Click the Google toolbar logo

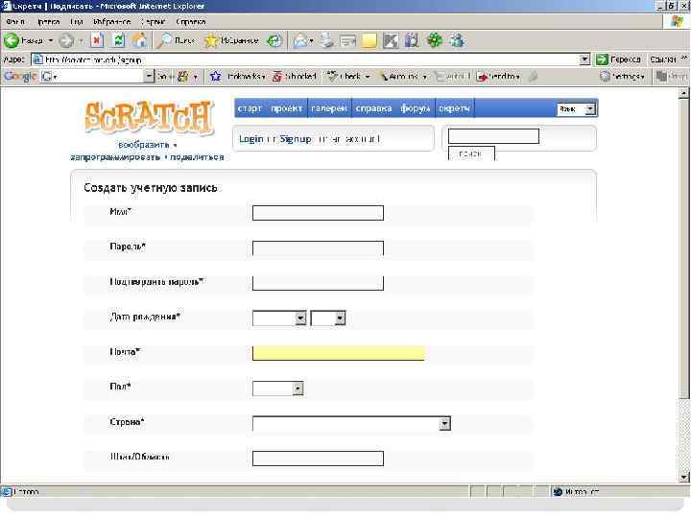pyautogui.click(x=20, y=76)
